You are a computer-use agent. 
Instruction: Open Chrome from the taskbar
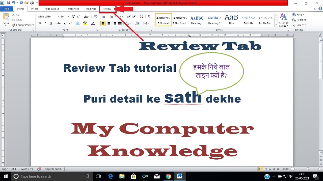[168, 176]
